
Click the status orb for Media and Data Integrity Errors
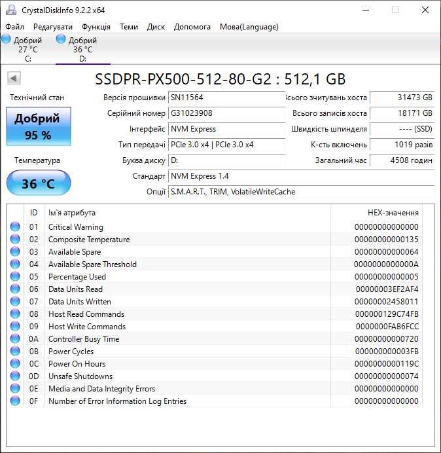coord(15,388)
